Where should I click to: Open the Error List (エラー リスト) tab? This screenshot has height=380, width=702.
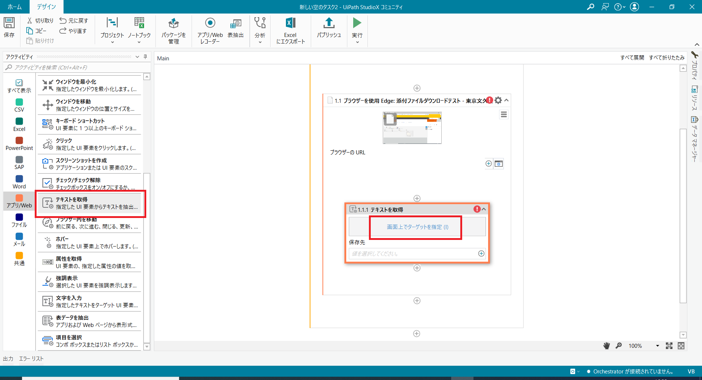pos(31,359)
